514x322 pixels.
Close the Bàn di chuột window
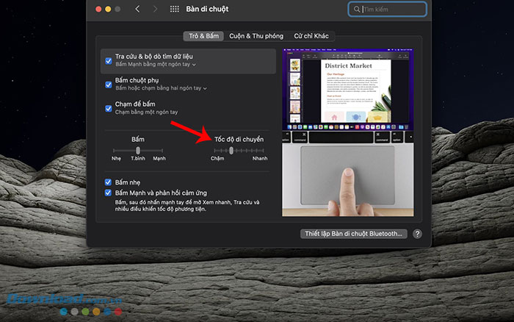click(96, 10)
